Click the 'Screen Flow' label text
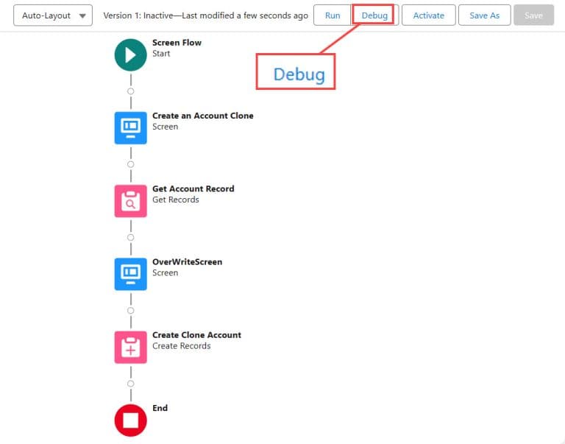 click(177, 43)
